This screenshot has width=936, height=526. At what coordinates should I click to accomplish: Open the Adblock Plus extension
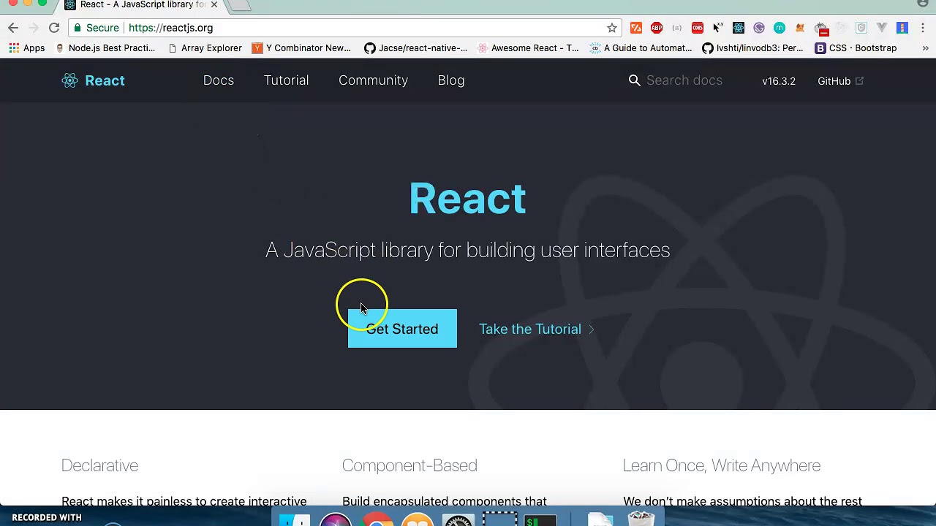coord(657,28)
